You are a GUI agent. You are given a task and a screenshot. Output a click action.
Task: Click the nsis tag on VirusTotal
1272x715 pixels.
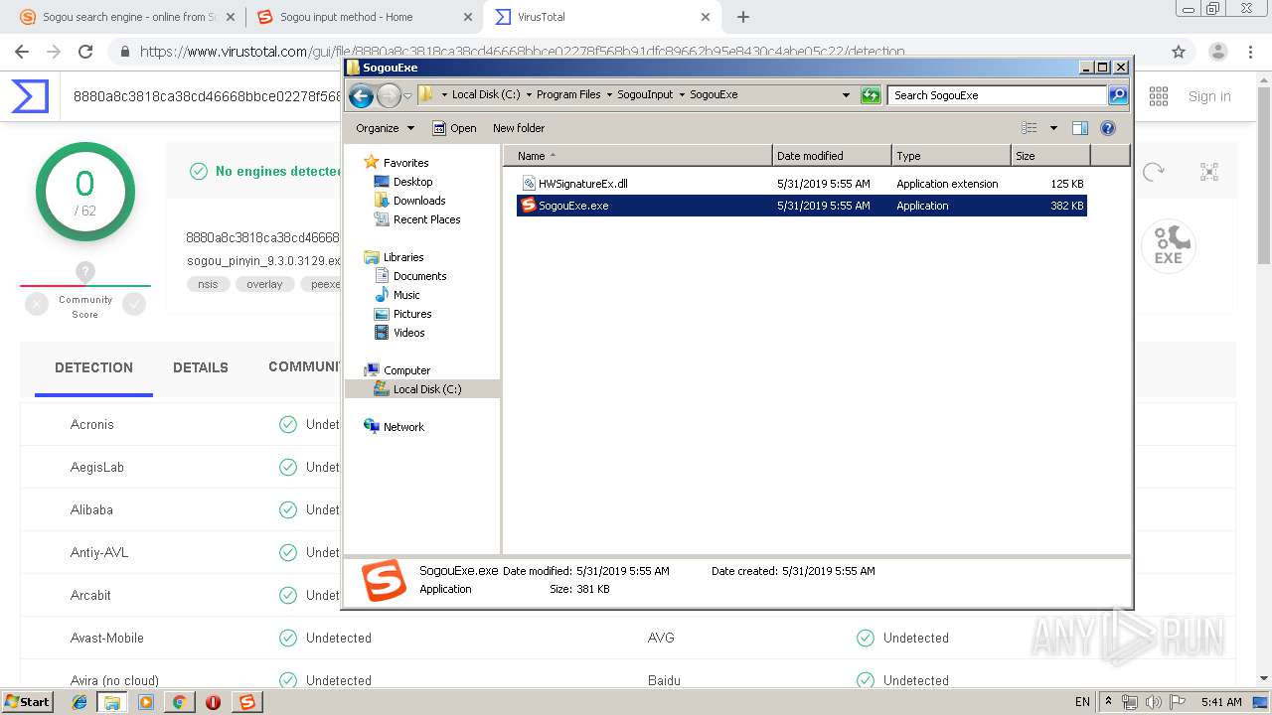pyautogui.click(x=208, y=284)
